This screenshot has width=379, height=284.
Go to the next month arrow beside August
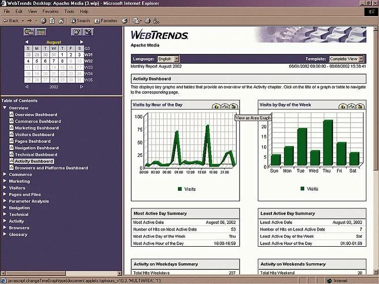point(82,42)
